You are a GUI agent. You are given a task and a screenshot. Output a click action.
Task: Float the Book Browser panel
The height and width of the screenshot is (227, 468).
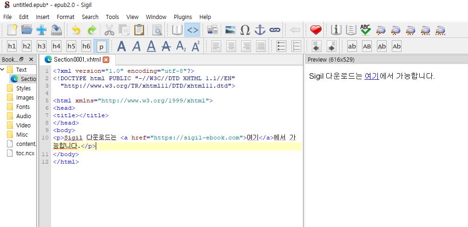click(21, 59)
